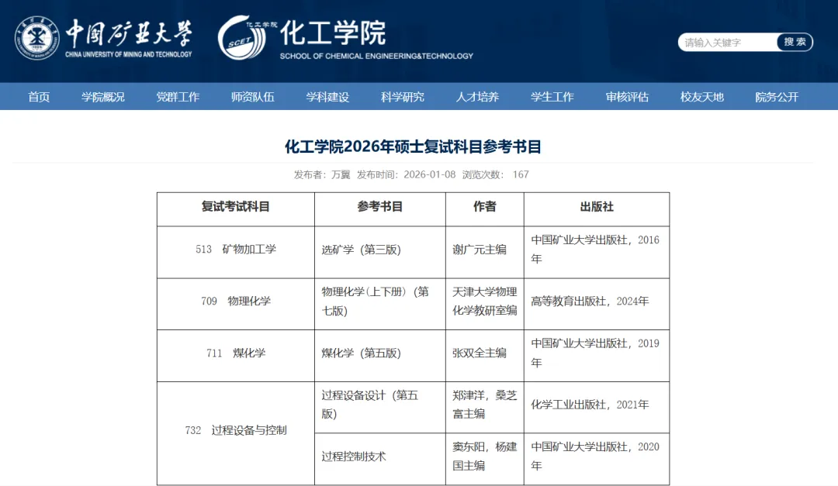Click the 出版社 column header
The height and width of the screenshot is (486, 838).
[x=597, y=209]
